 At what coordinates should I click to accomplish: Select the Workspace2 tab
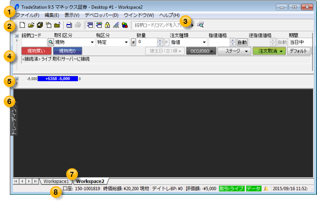(90, 181)
